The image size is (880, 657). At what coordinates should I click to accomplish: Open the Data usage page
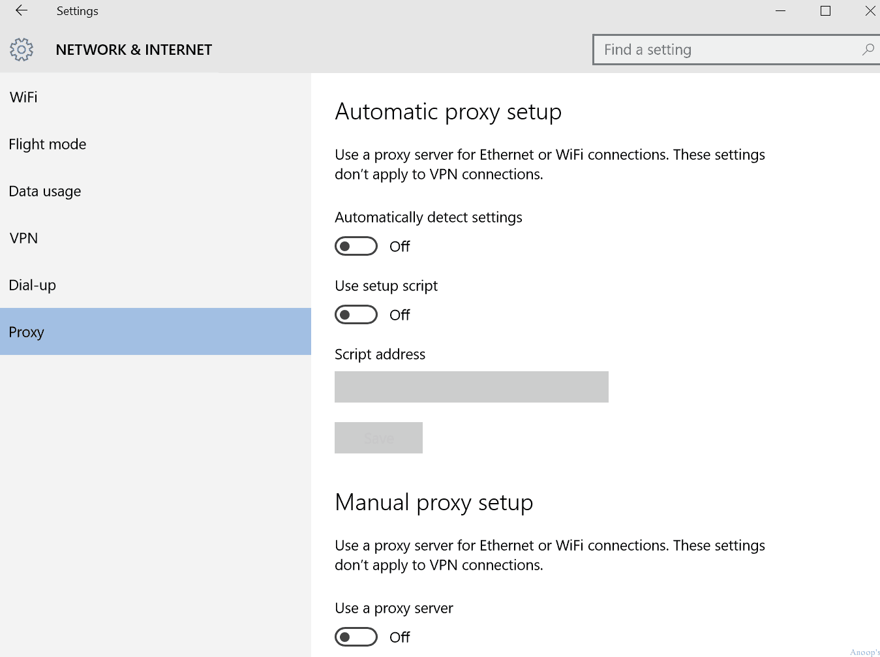(x=155, y=191)
